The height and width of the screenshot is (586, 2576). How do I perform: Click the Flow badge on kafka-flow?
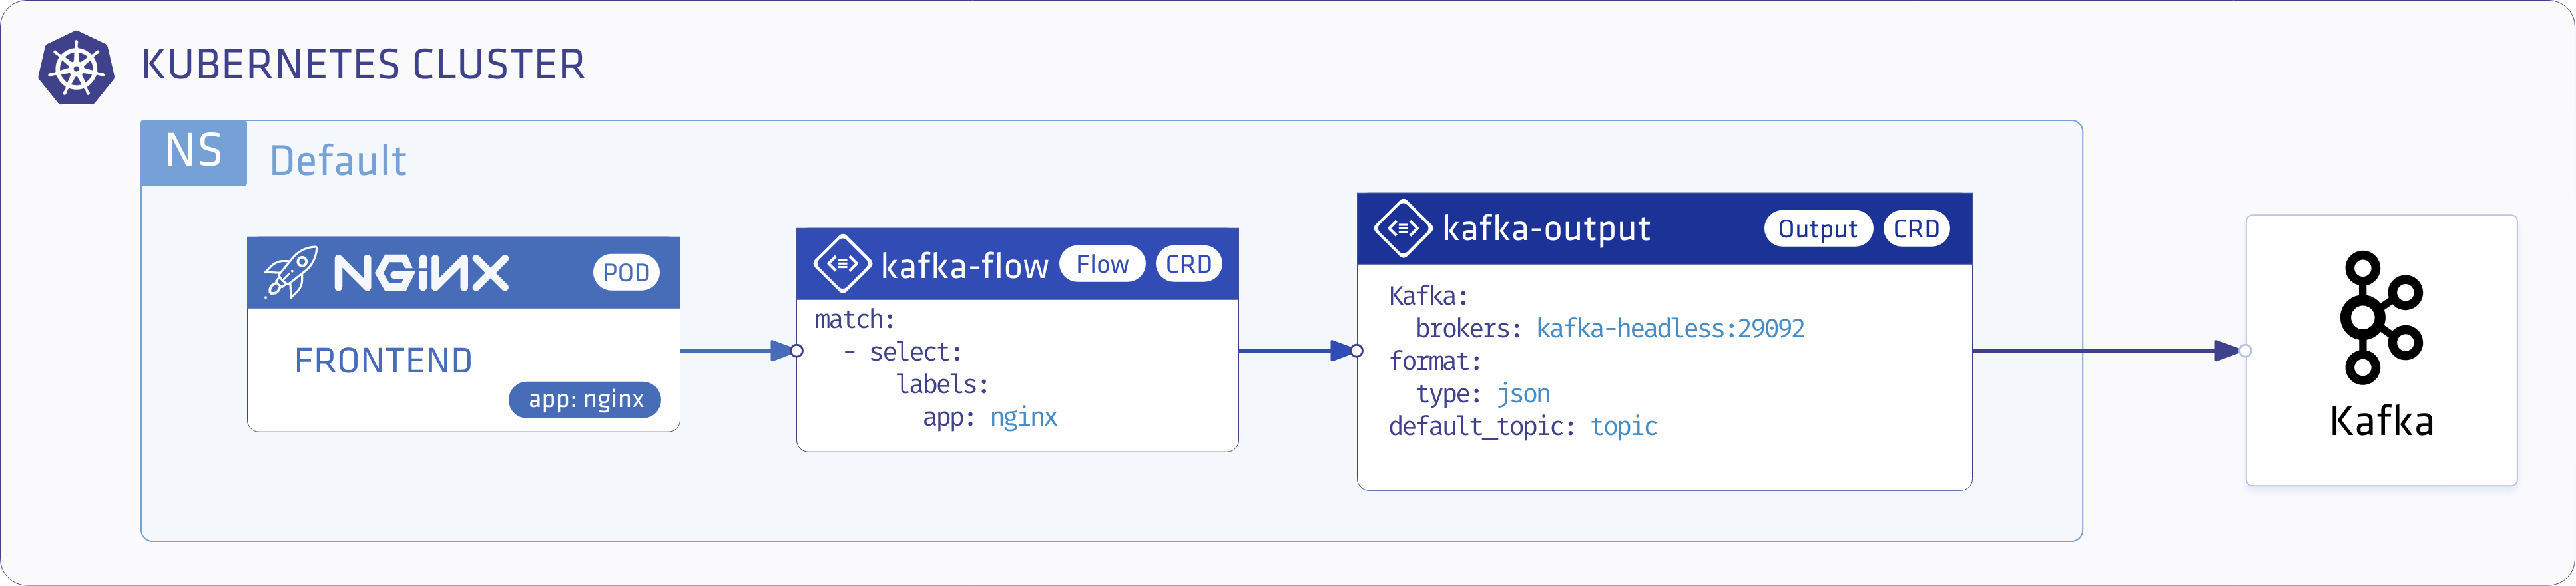pyautogui.click(x=1102, y=265)
